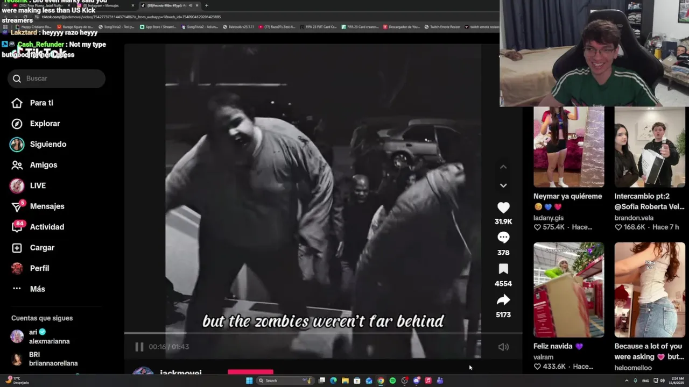Image resolution: width=689 pixels, height=387 pixels.
Task: Go to next video with down chevron
Action: pos(503,185)
